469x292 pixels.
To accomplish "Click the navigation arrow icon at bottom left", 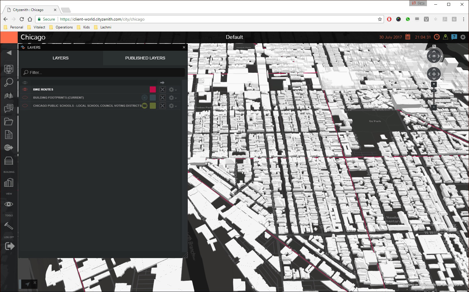I will point(27,284).
